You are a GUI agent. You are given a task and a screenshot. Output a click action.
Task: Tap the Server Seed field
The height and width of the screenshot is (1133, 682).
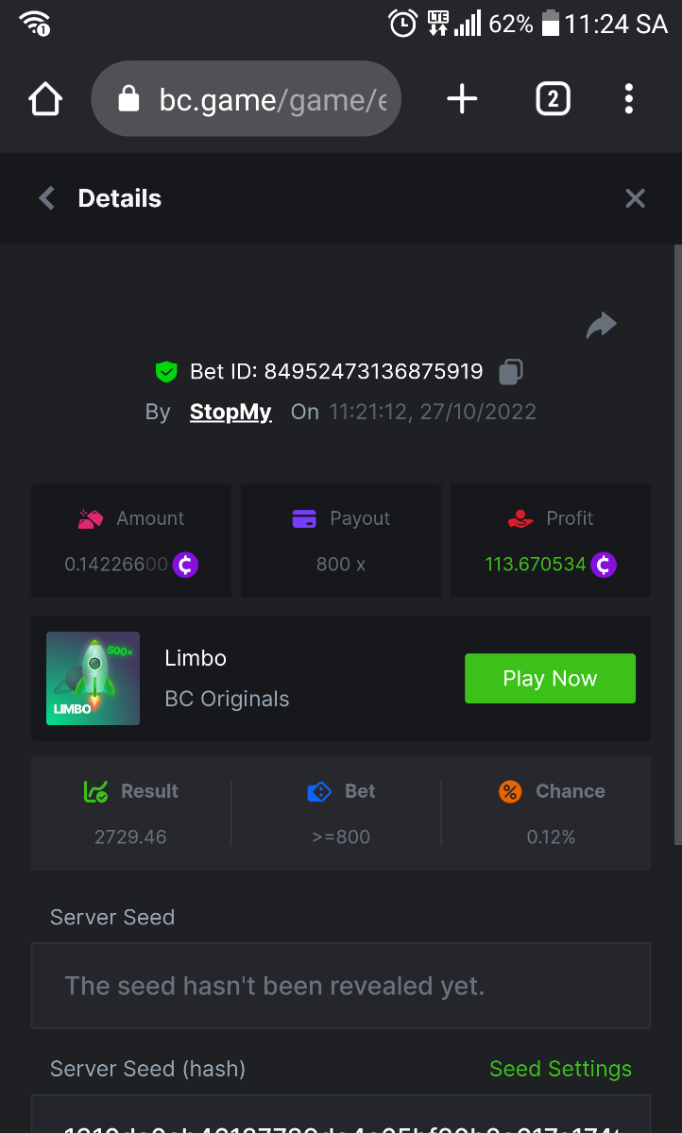(340, 986)
